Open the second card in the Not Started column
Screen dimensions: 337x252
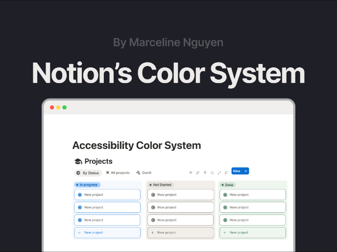[181, 208]
